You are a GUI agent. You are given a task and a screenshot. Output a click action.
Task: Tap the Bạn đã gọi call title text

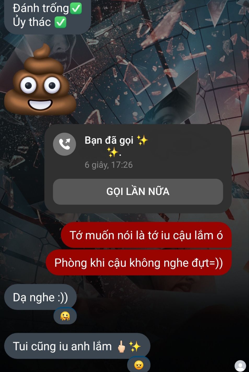[109, 140]
